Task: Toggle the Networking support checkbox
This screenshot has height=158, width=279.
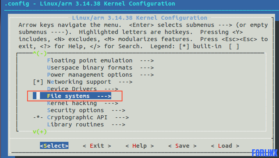Action: pyautogui.click(x=38, y=82)
